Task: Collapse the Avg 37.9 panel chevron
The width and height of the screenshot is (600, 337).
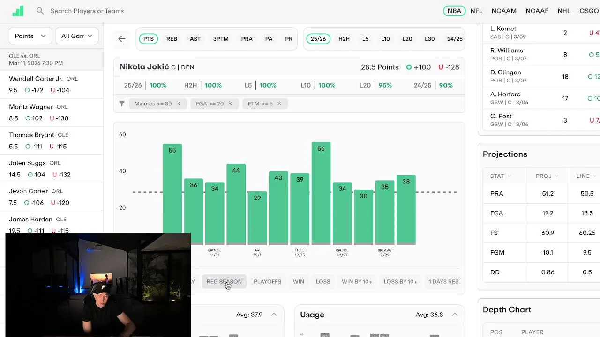Action: point(274,315)
